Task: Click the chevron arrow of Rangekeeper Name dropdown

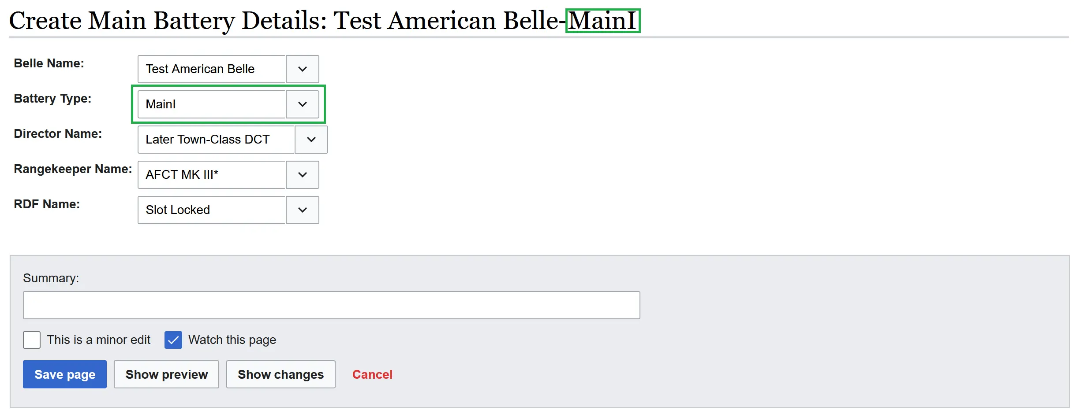Action: point(302,175)
